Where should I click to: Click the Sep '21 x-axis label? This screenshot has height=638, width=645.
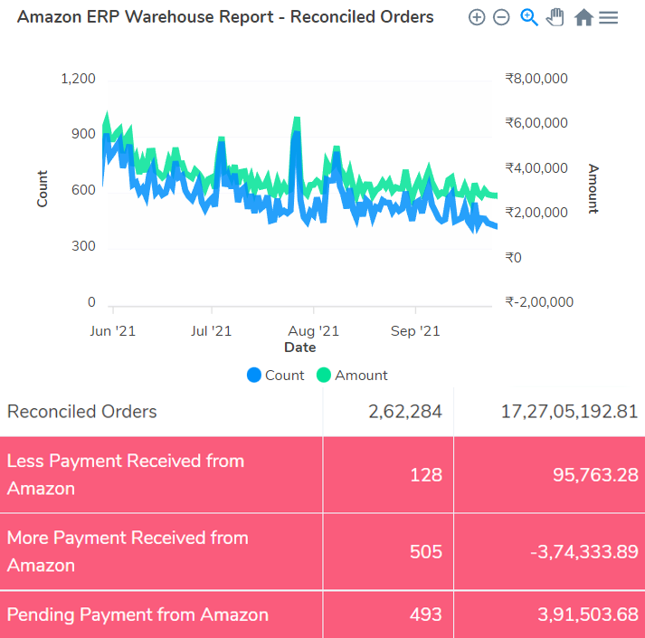click(x=415, y=331)
